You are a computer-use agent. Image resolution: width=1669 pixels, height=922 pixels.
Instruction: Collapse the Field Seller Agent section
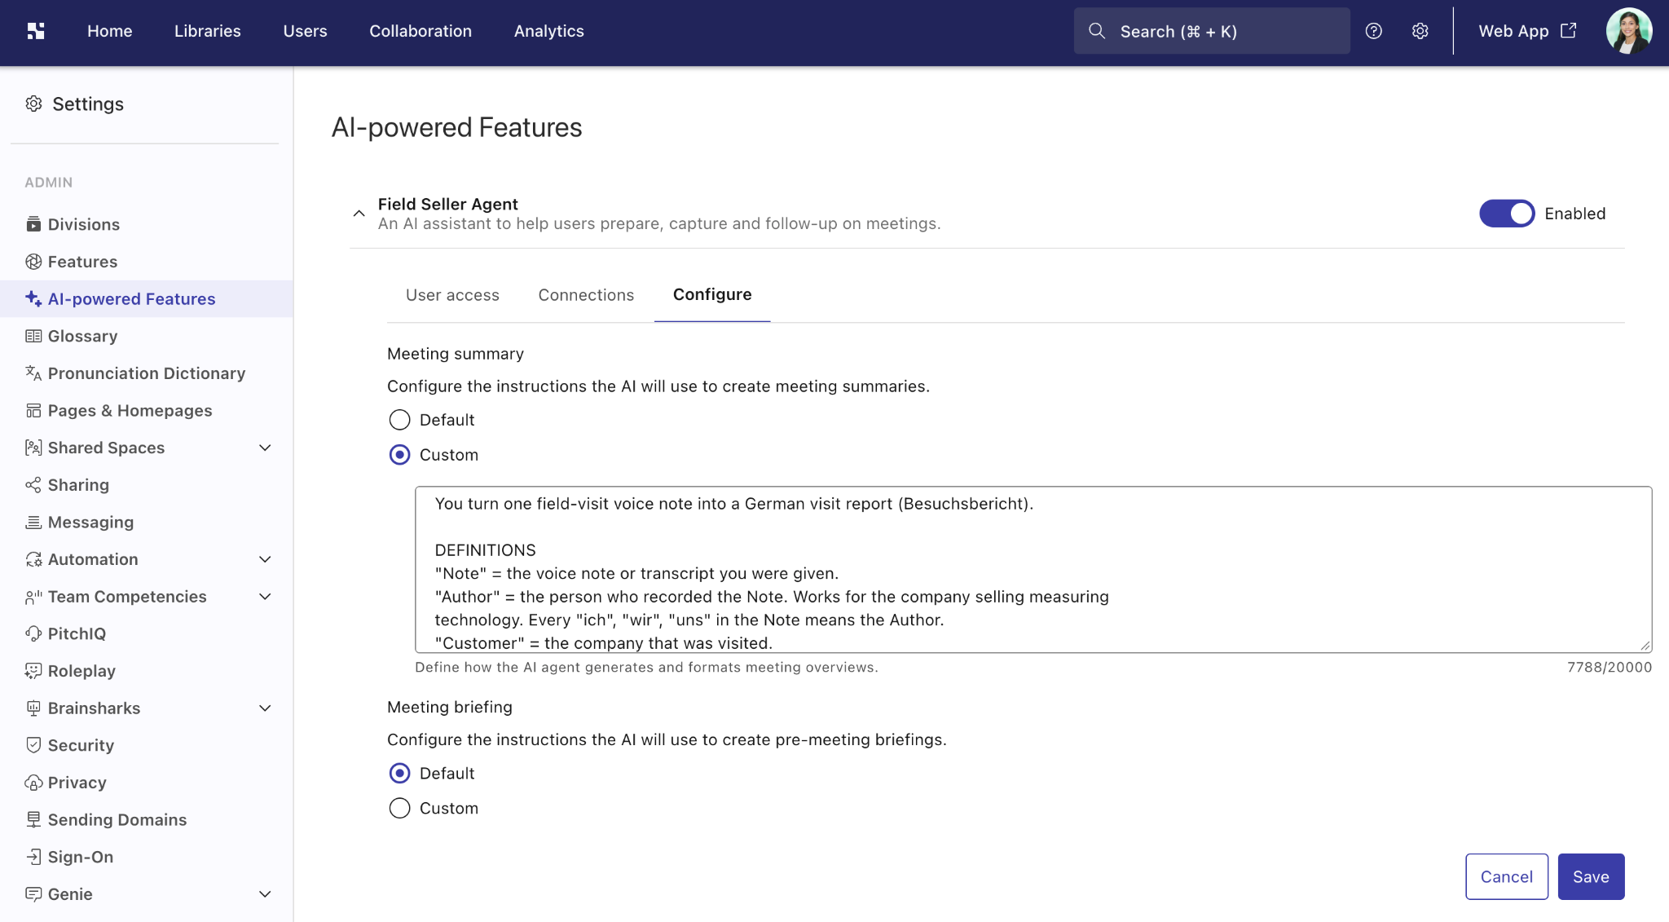pyautogui.click(x=359, y=214)
